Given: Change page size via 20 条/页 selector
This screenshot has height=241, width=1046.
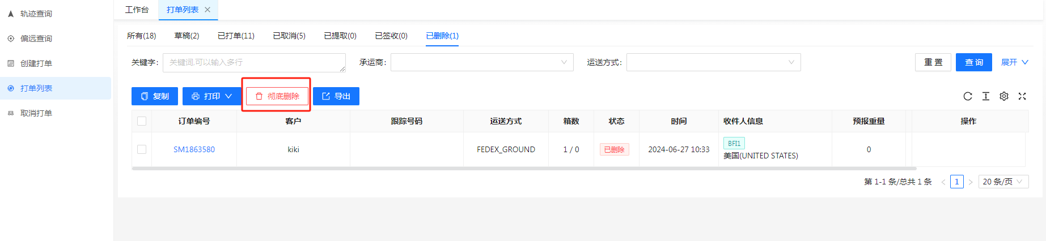Looking at the screenshot, I should point(1003,182).
